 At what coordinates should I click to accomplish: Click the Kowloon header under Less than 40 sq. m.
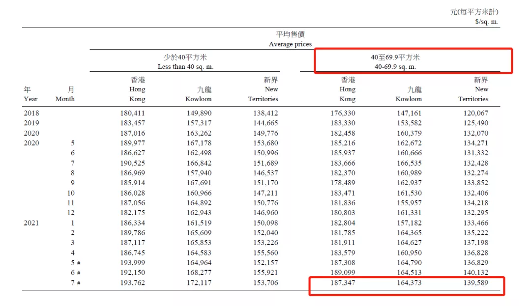pos(198,94)
